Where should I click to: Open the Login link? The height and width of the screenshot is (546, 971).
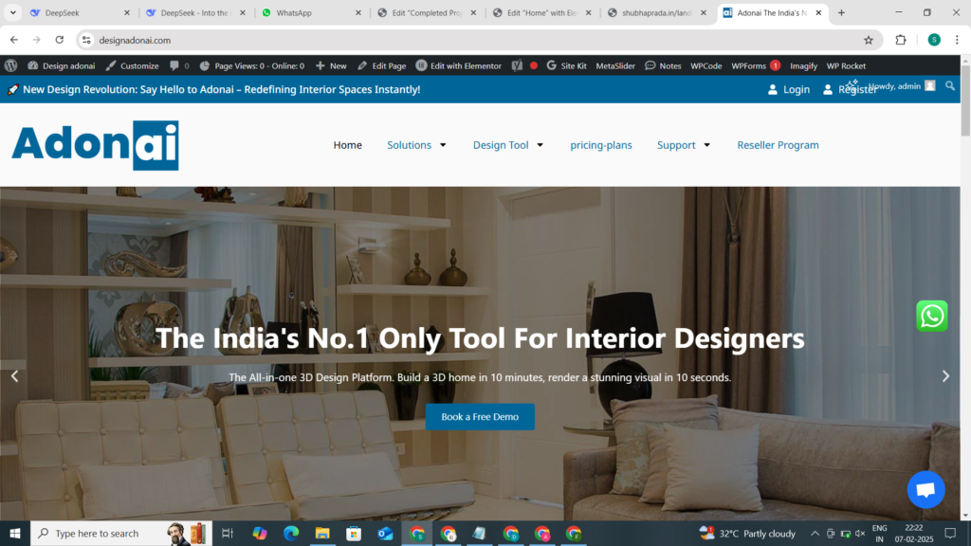coord(789,90)
